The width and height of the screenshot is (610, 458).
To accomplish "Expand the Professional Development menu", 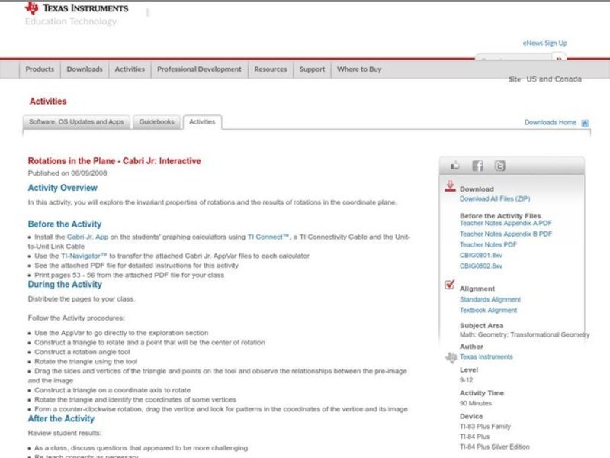I will pyautogui.click(x=199, y=69).
